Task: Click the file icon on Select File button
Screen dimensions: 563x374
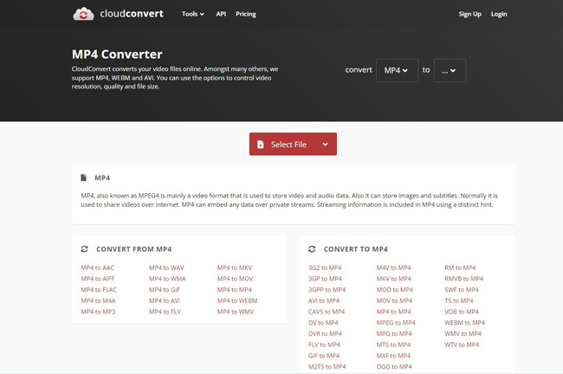Action: click(261, 145)
